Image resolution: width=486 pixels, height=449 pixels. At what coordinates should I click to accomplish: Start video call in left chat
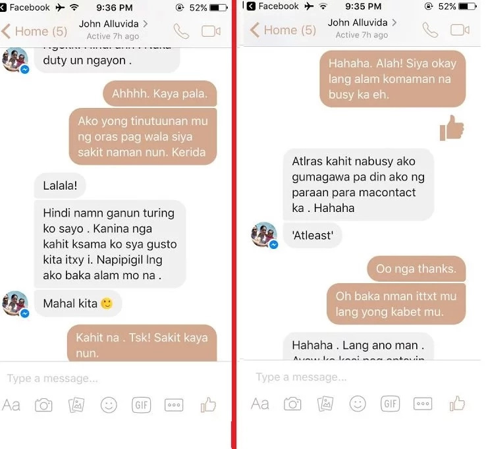click(x=211, y=32)
